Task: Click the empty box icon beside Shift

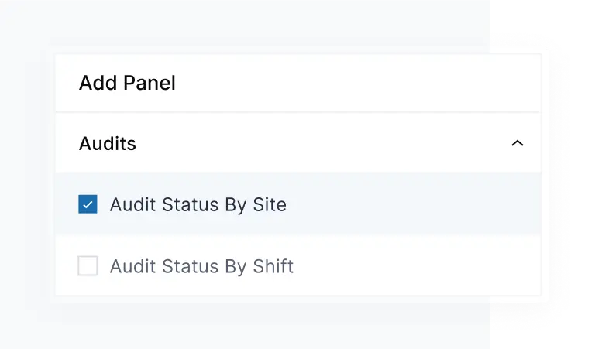Action: pyautogui.click(x=88, y=267)
